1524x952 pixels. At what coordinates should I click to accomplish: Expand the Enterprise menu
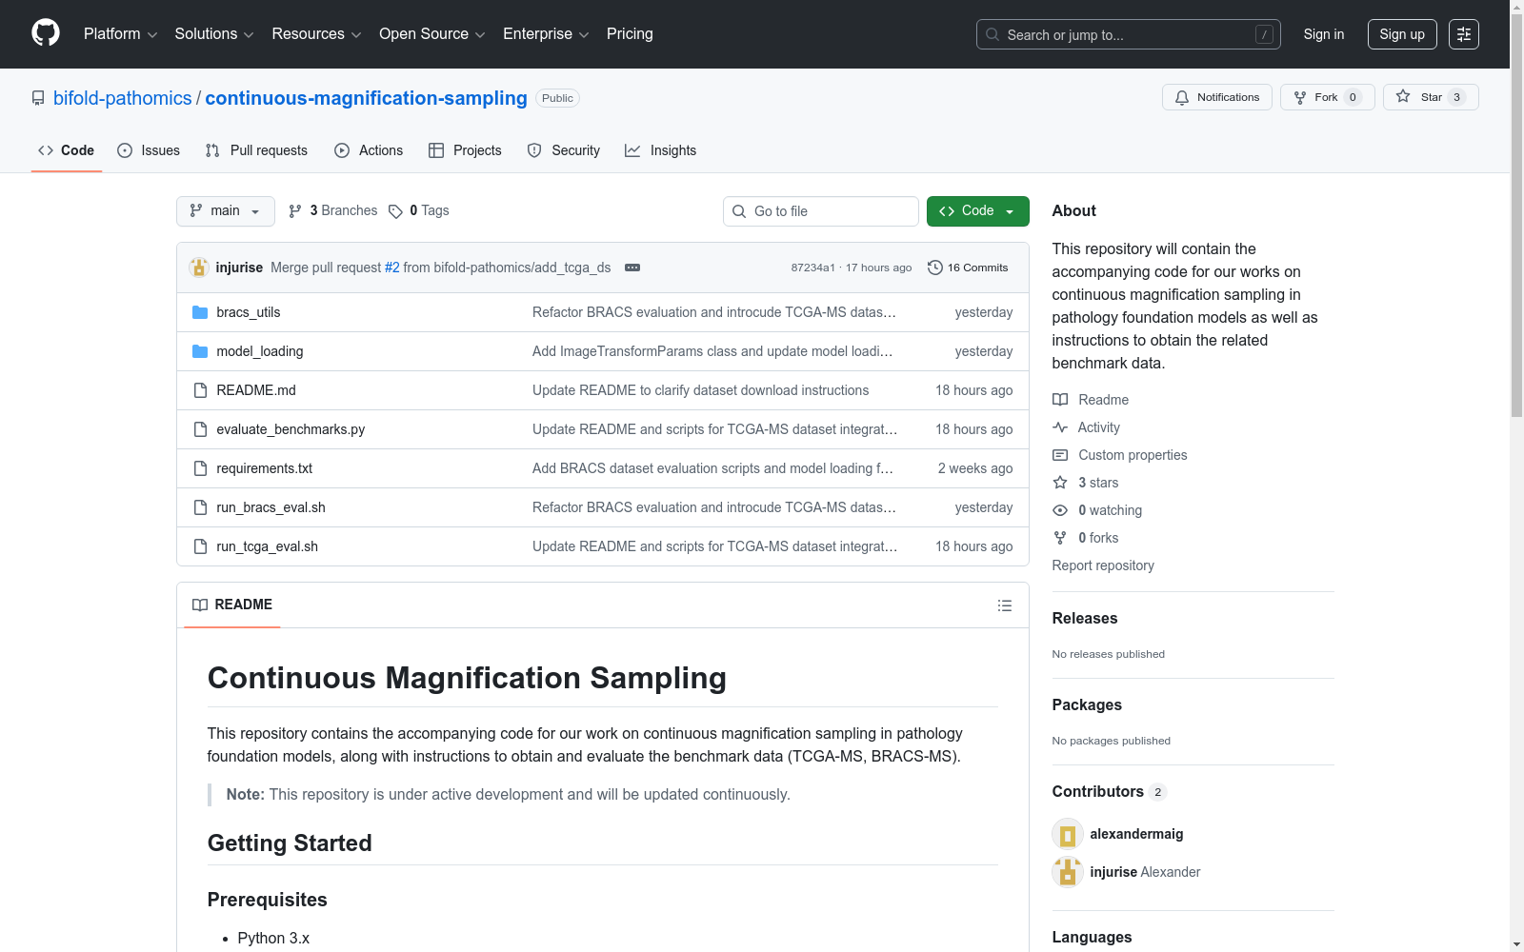click(x=546, y=34)
